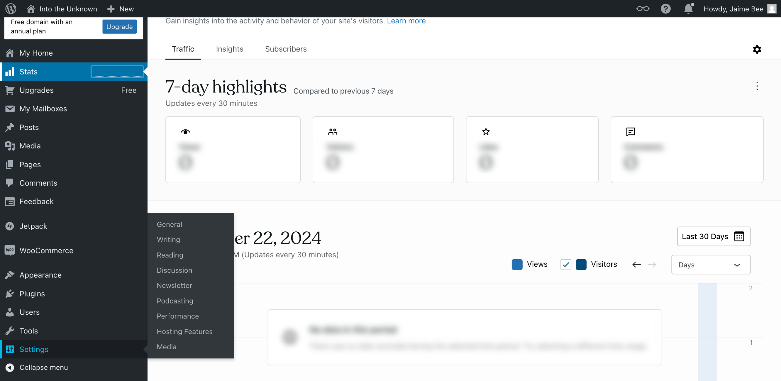Open the Days period dropdown
781x381 pixels.
pos(711,265)
